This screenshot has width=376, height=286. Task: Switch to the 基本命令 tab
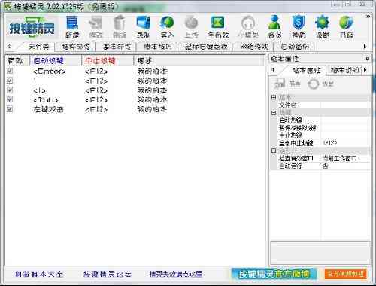coord(117,47)
